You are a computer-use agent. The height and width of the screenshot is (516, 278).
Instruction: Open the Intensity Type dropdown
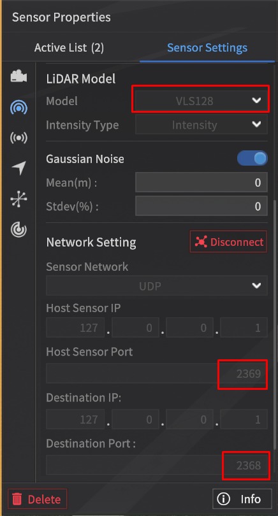201,125
